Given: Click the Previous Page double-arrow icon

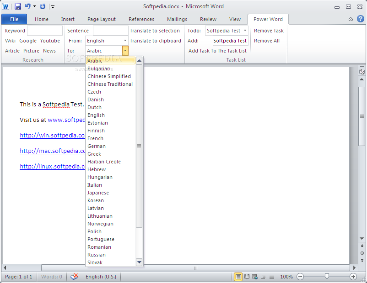Looking at the screenshot, I should [x=362, y=246].
